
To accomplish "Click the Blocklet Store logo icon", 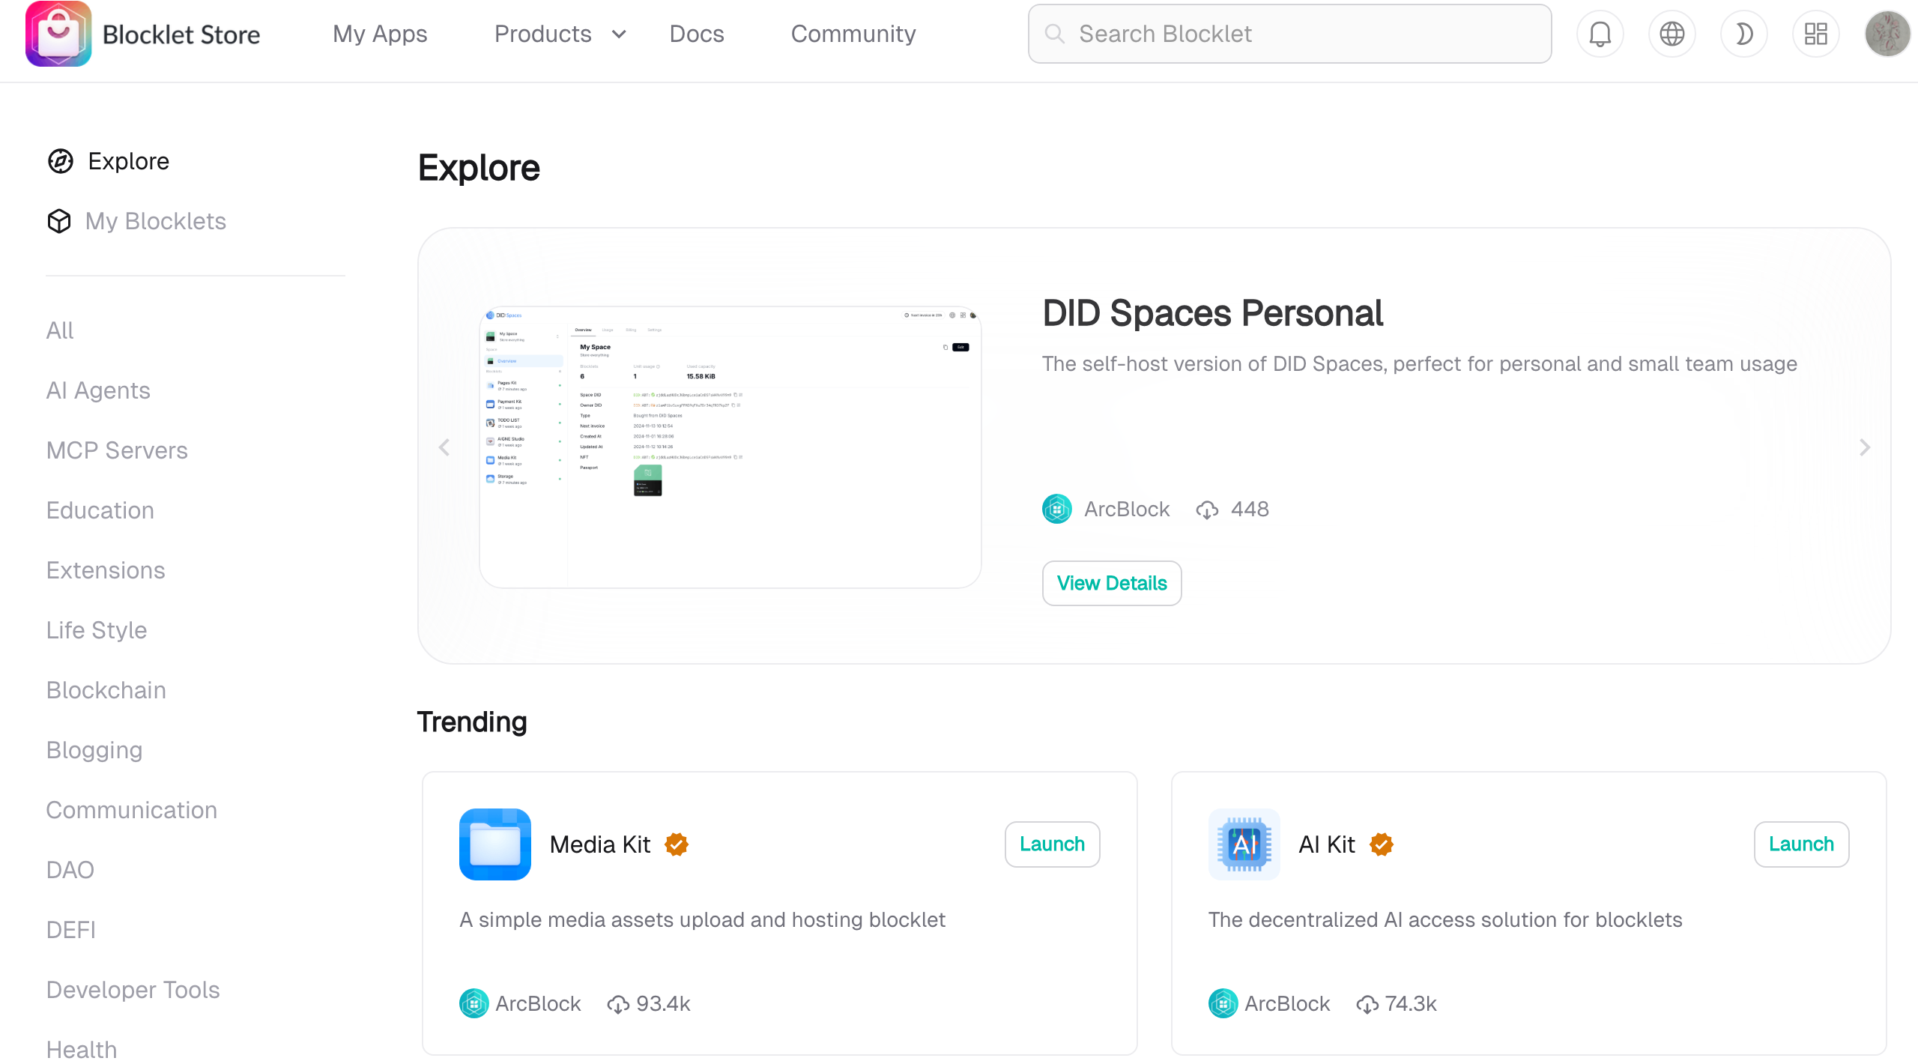I will 58,34.
